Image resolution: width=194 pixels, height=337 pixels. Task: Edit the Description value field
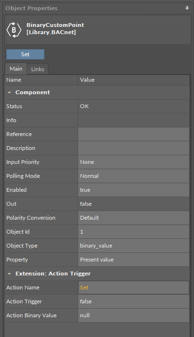134,148
